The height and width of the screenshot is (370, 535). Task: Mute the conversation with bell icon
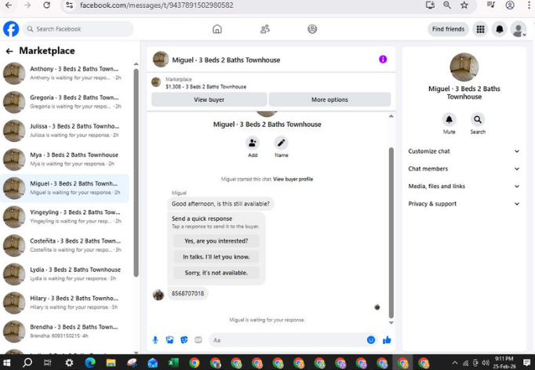[449, 120]
